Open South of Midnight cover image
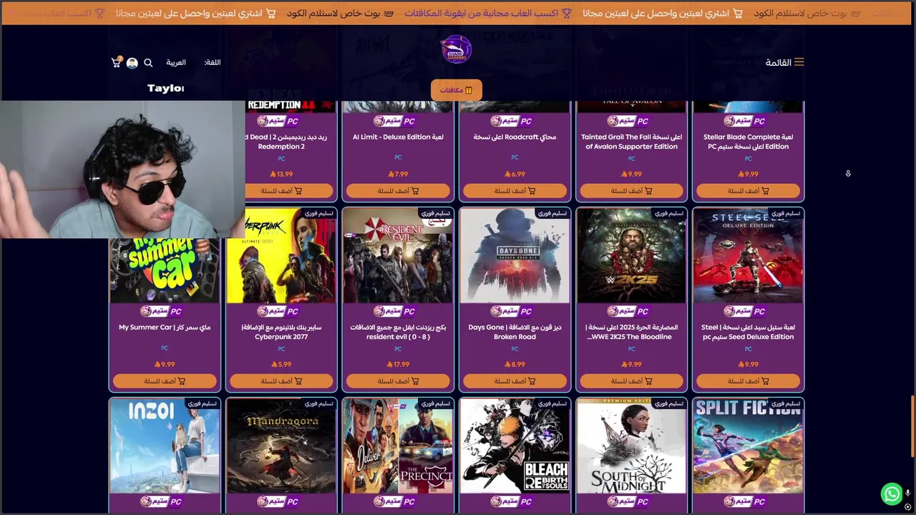The height and width of the screenshot is (515, 916). (x=631, y=446)
